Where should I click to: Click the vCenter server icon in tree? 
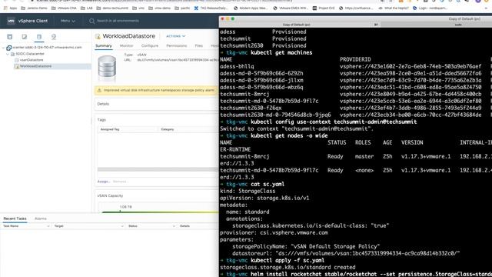coord(8,48)
